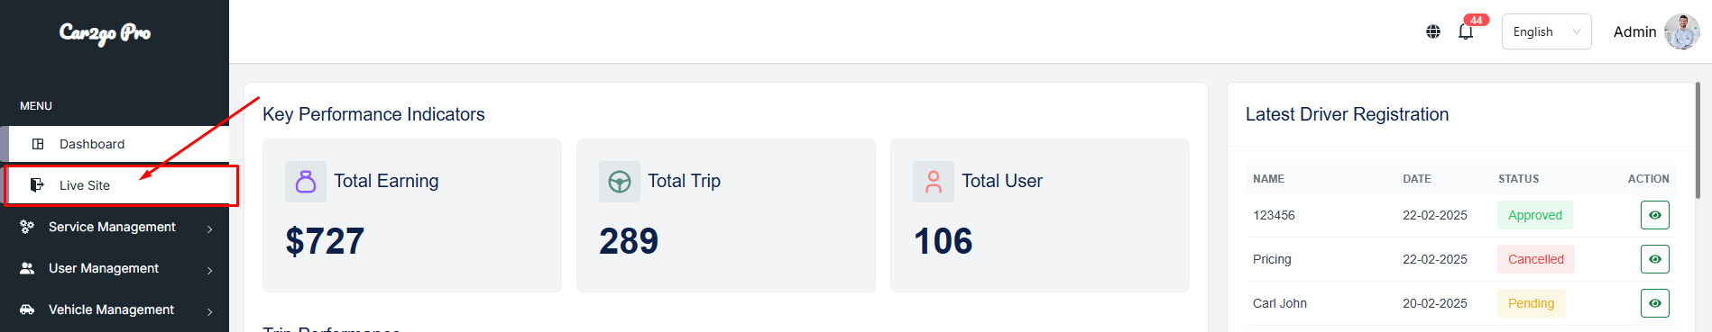Click the Total User person icon
This screenshot has height=332, width=1712.
click(934, 182)
